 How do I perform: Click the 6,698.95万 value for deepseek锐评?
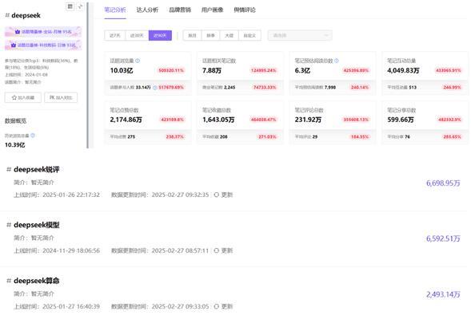pos(443,183)
